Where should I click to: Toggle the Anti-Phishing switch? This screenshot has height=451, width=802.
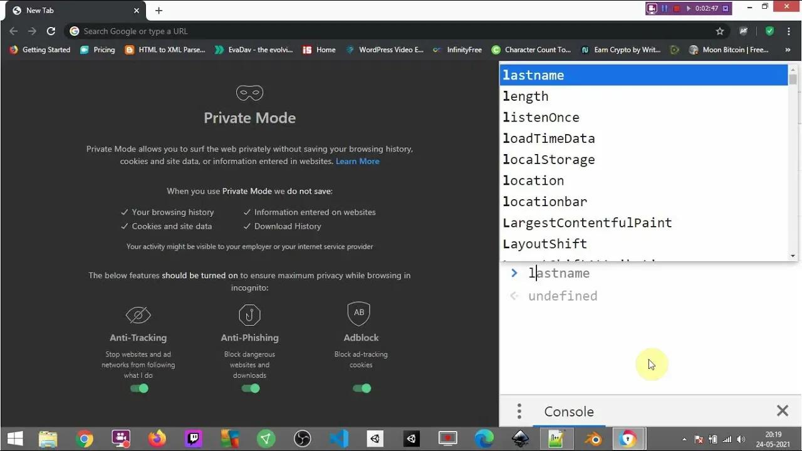click(x=251, y=388)
